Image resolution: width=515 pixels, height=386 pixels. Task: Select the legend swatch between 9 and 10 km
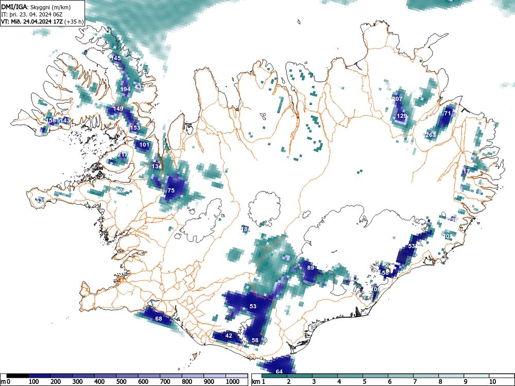click(476, 376)
